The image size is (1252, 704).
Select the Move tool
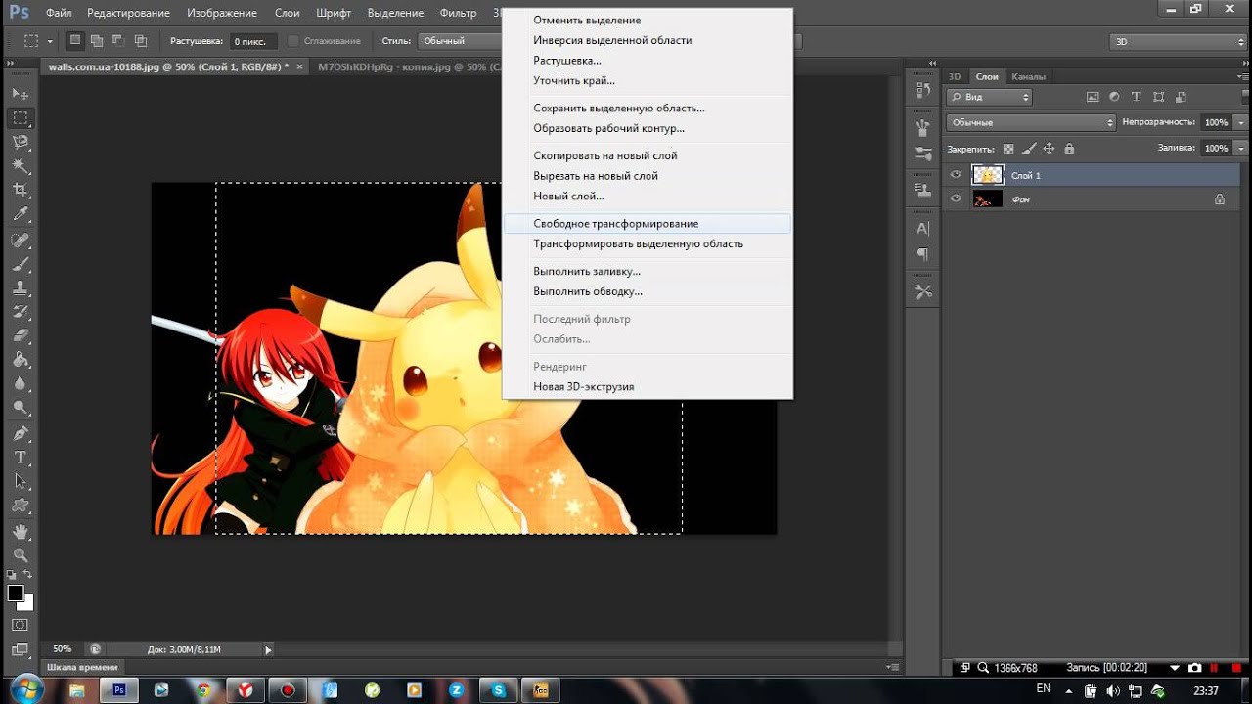tap(20, 94)
